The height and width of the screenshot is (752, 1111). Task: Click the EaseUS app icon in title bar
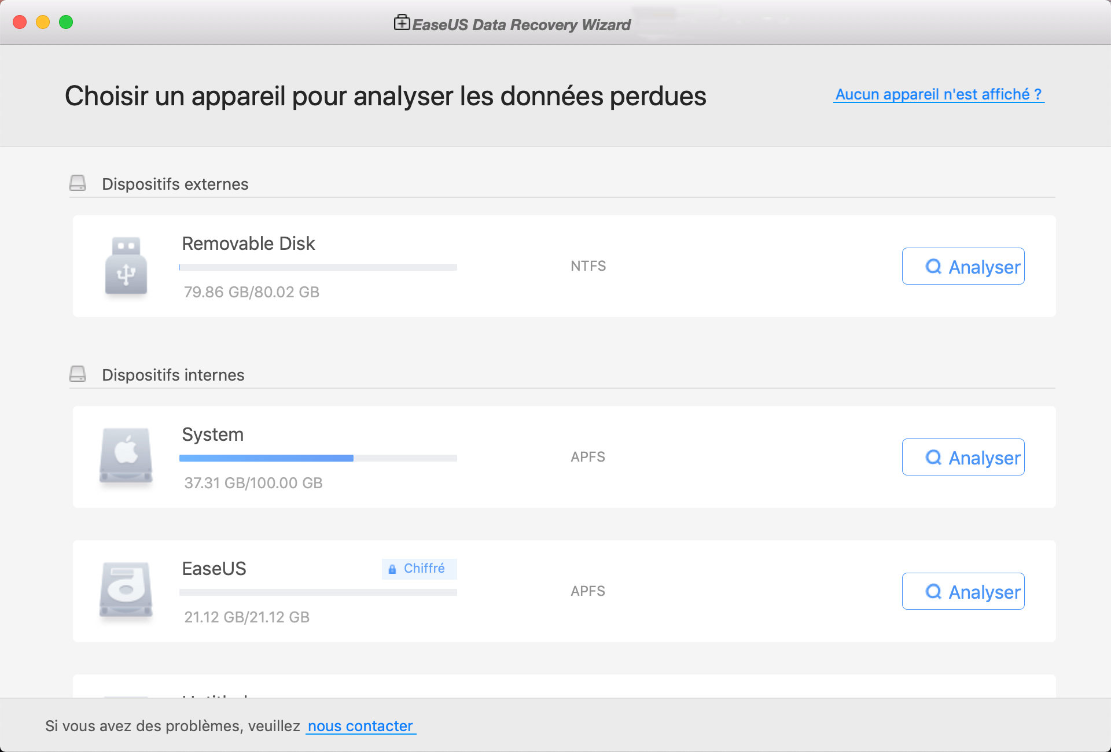(x=402, y=23)
